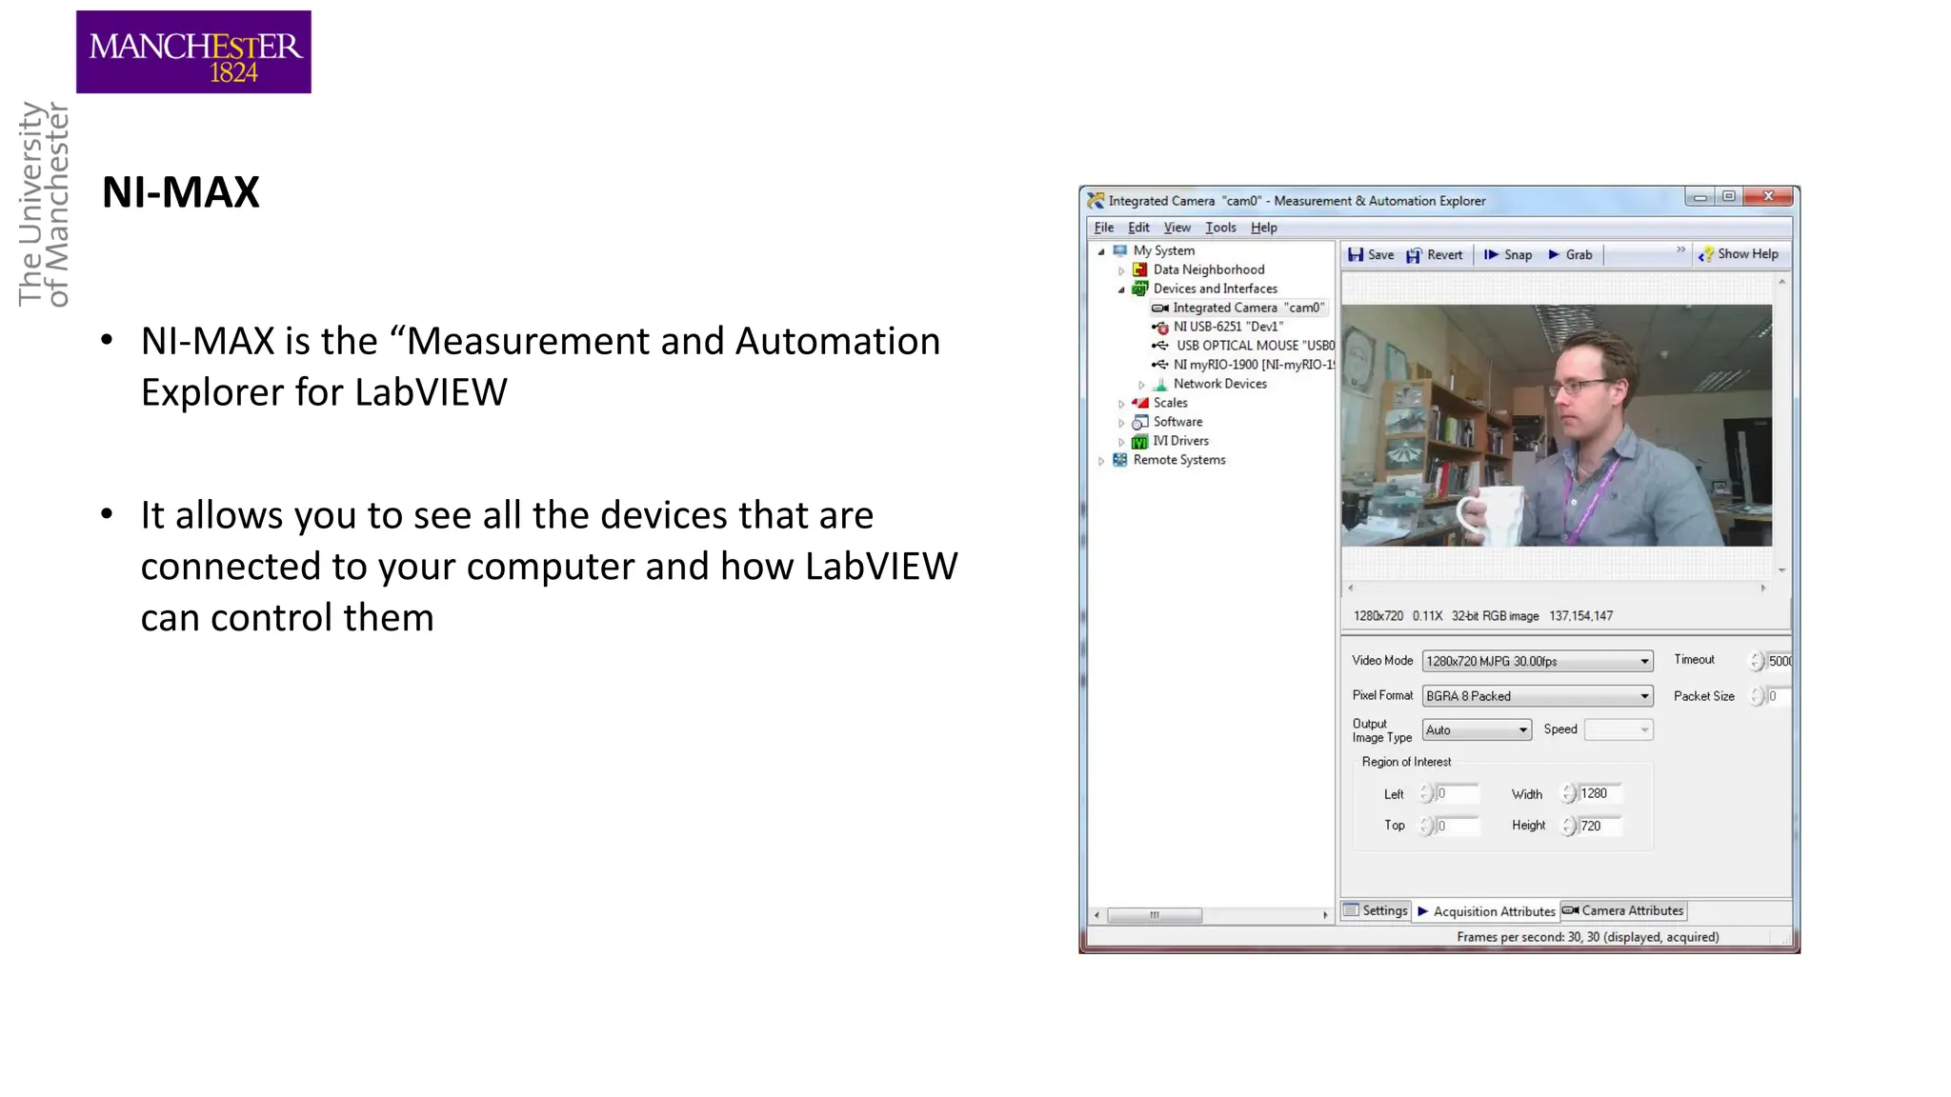Viewport: 1951px width, 1097px height.
Task: Expand the Remote Systems tree node
Action: (1102, 461)
